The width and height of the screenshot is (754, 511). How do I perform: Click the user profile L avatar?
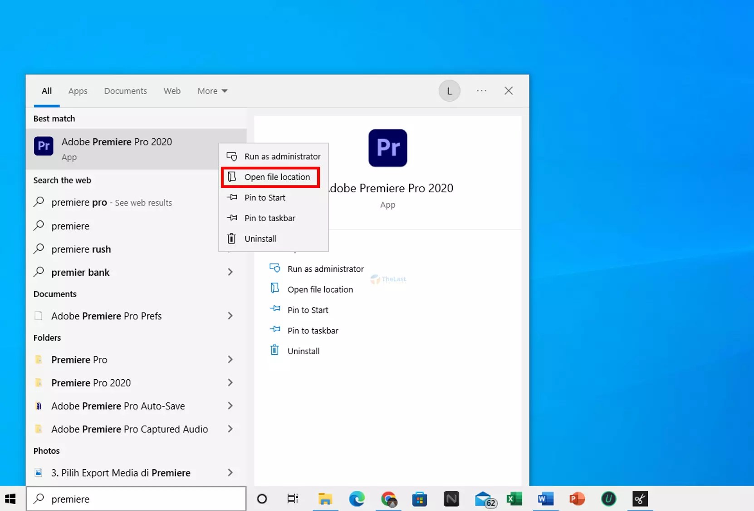tap(449, 90)
